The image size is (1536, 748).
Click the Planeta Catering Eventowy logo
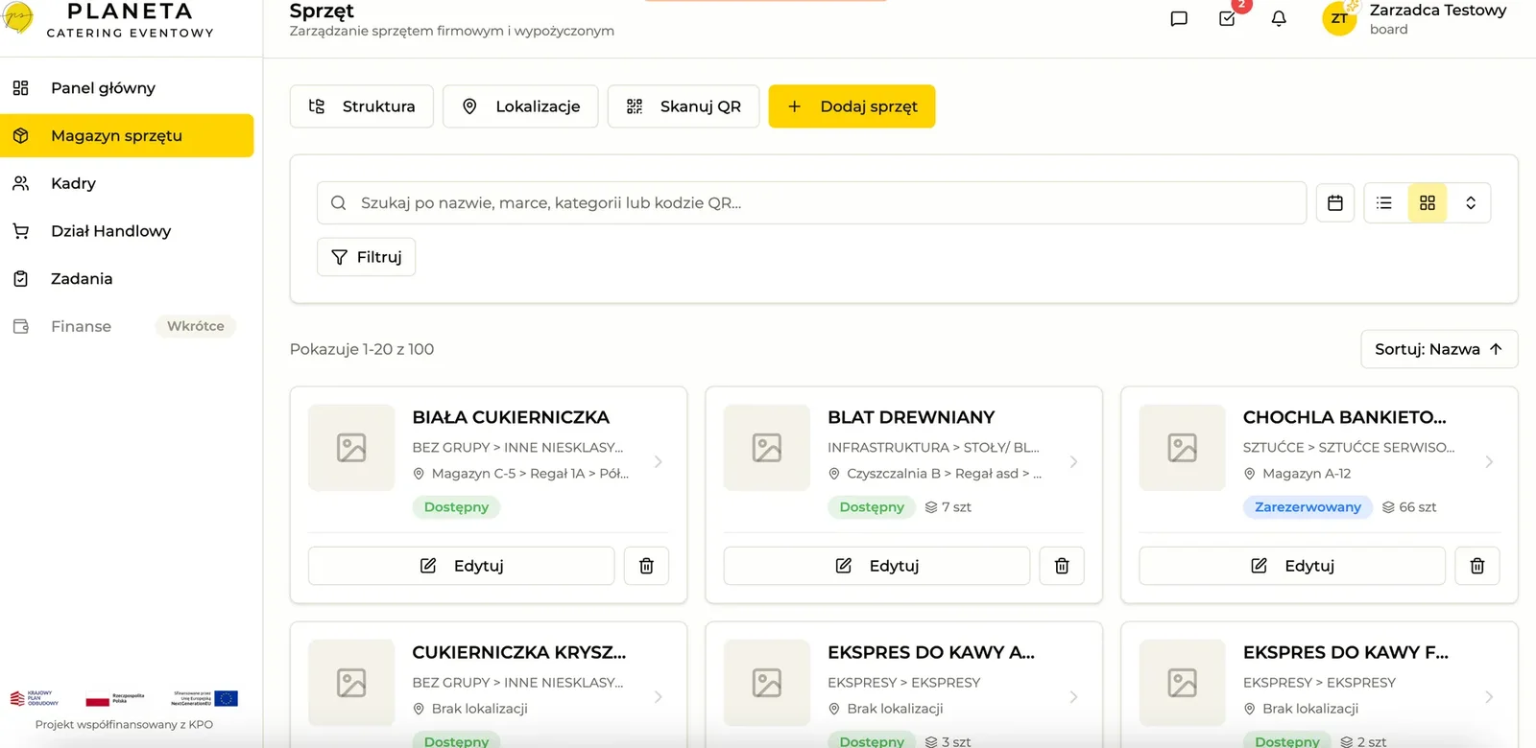[108, 20]
